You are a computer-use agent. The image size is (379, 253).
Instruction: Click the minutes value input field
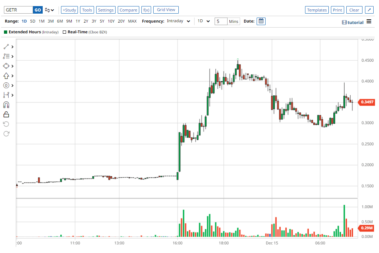click(221, 21)
